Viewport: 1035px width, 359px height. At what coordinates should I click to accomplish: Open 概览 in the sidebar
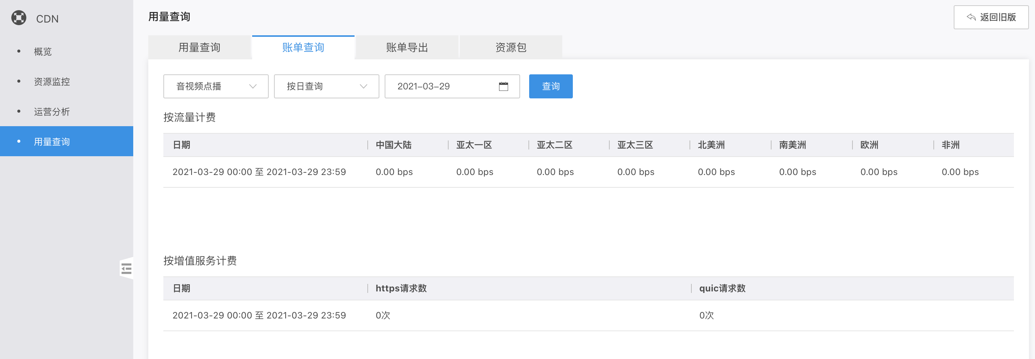pyautogui.click(x=43, y=52)
